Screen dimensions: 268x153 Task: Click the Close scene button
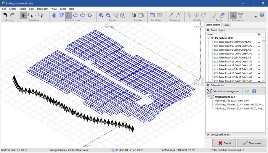251,143
